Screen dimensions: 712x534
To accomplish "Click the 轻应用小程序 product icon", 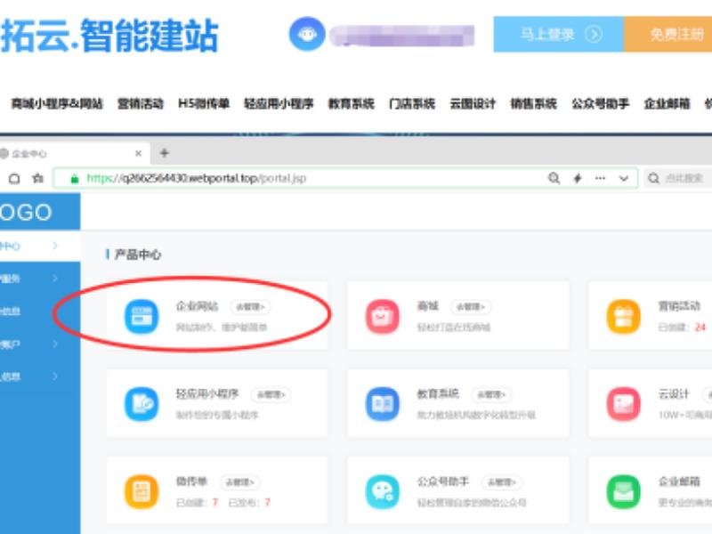I will pyautogui.click(x=142, y=404).
